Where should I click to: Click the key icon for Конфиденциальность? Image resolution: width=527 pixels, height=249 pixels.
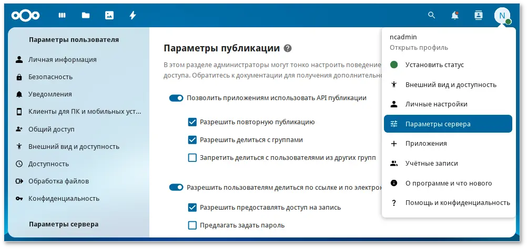point(19,199)
